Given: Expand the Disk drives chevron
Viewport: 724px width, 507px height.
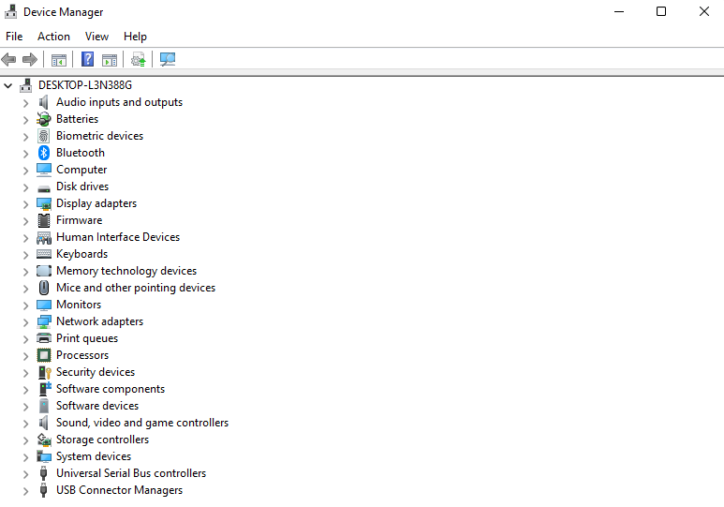Looking at the screenshot, I should click(26, 187).
